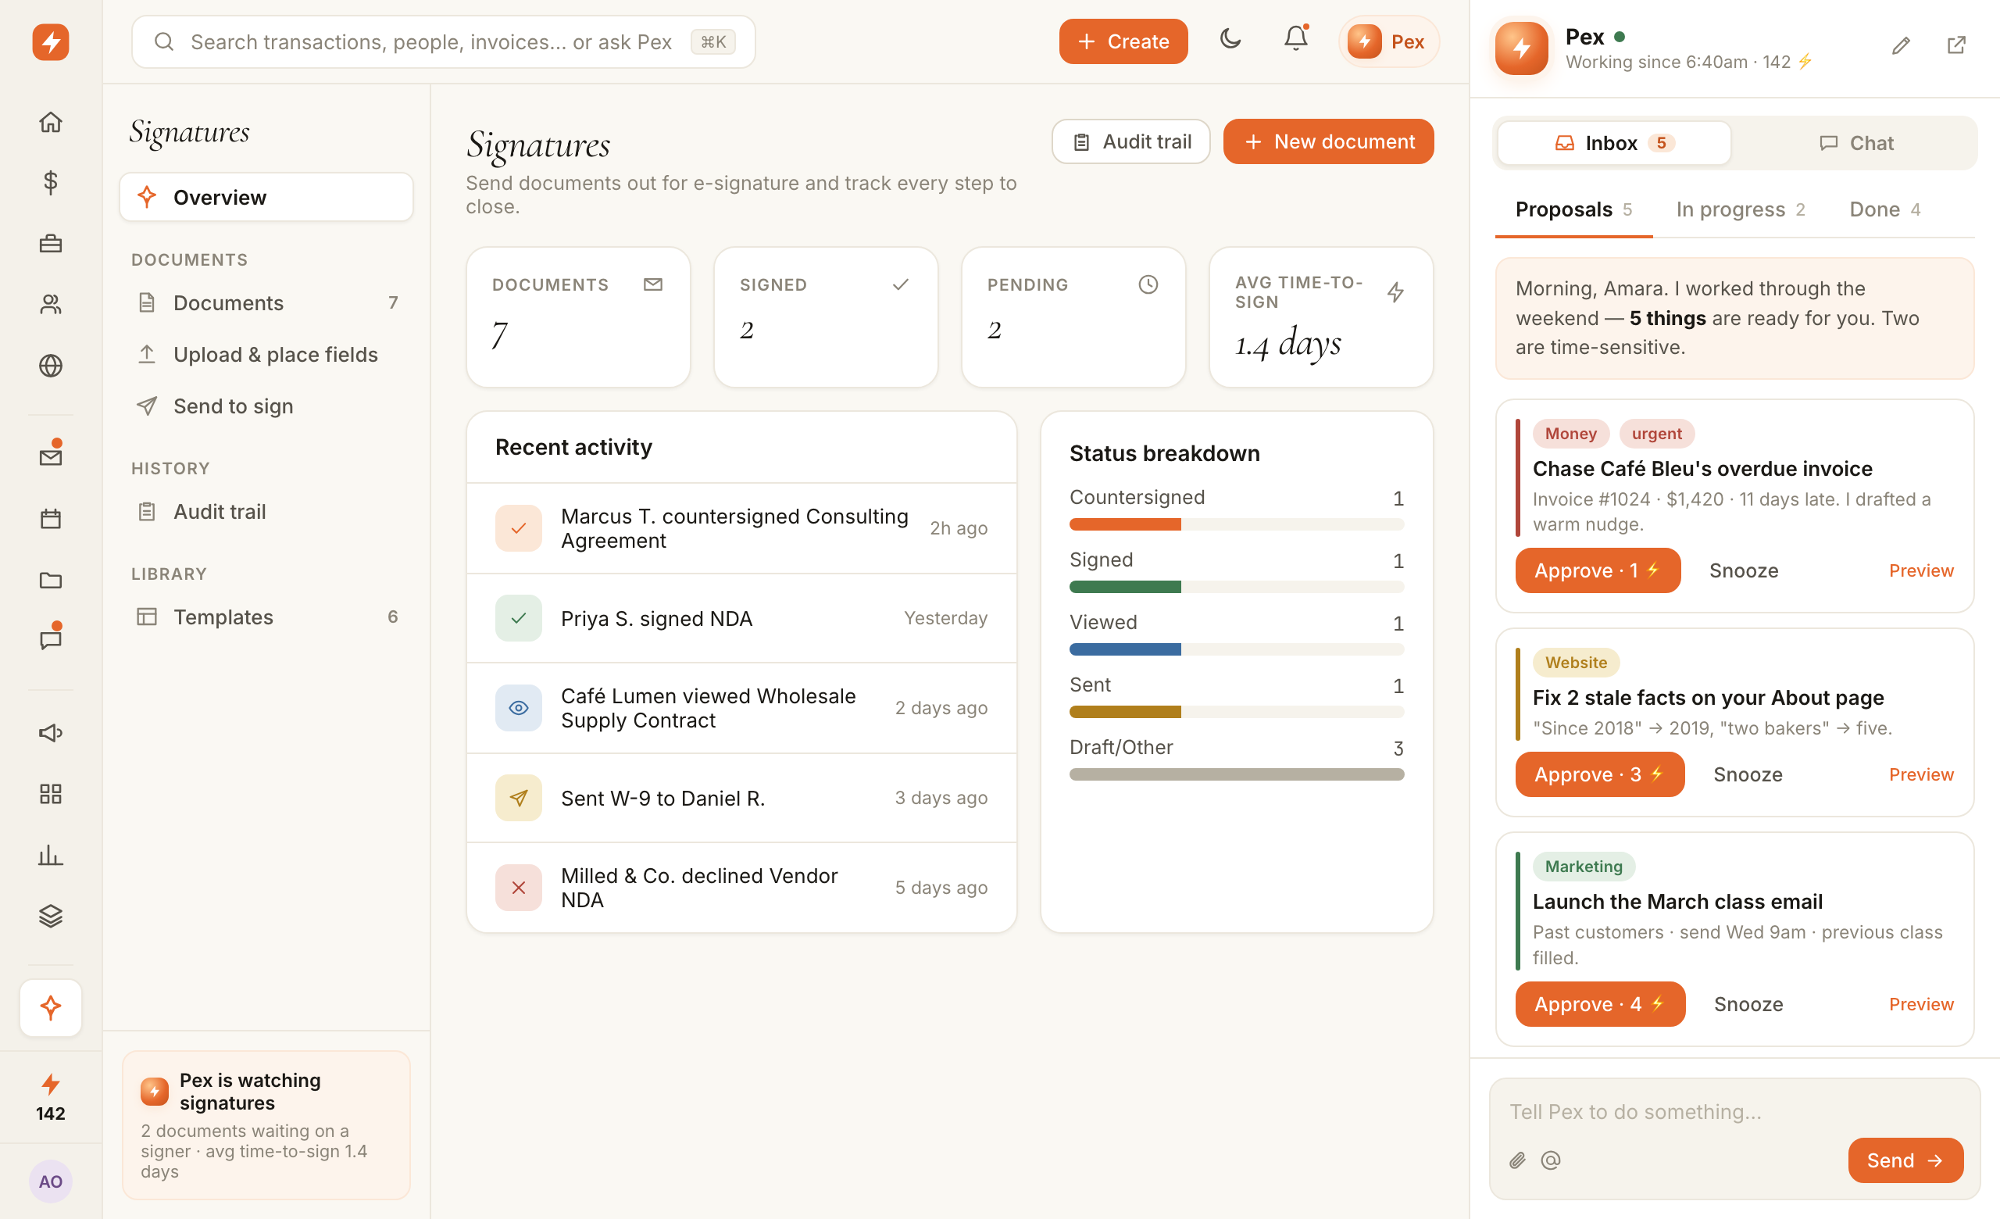Open the chat bubble icon in left rail
The height and width of the screenshot is (1219, 2000).
pos(50,639)
